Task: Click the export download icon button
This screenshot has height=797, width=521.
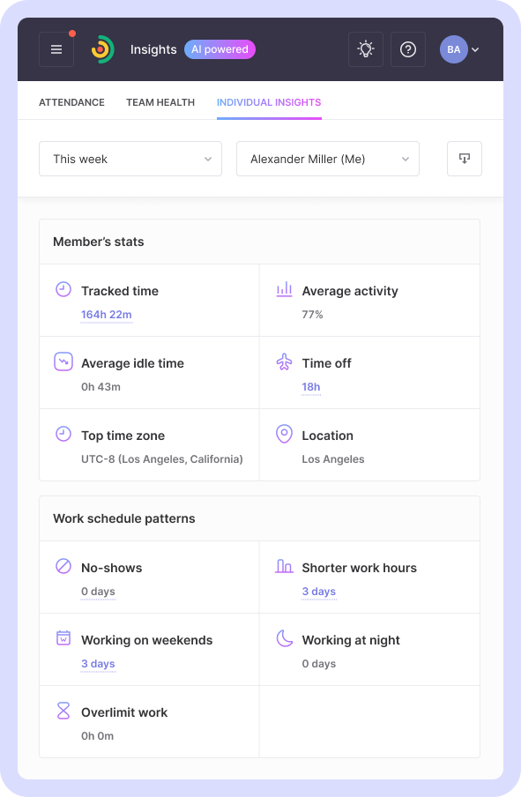Action: [464, 159]
